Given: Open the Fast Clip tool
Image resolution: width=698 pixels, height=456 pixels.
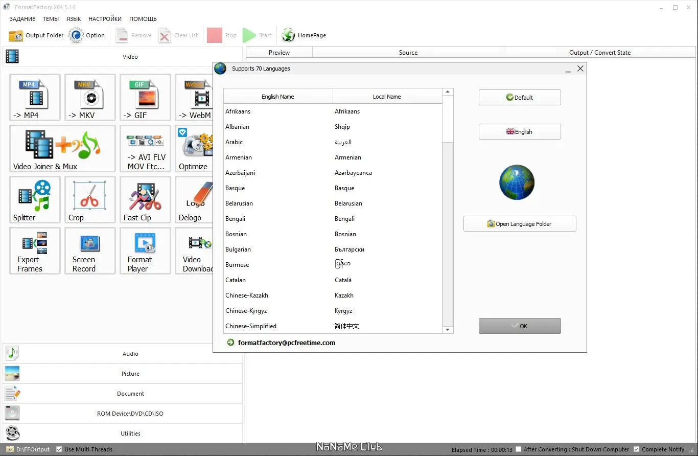Looking at the screenshot, I should click(x=145, y=199).
